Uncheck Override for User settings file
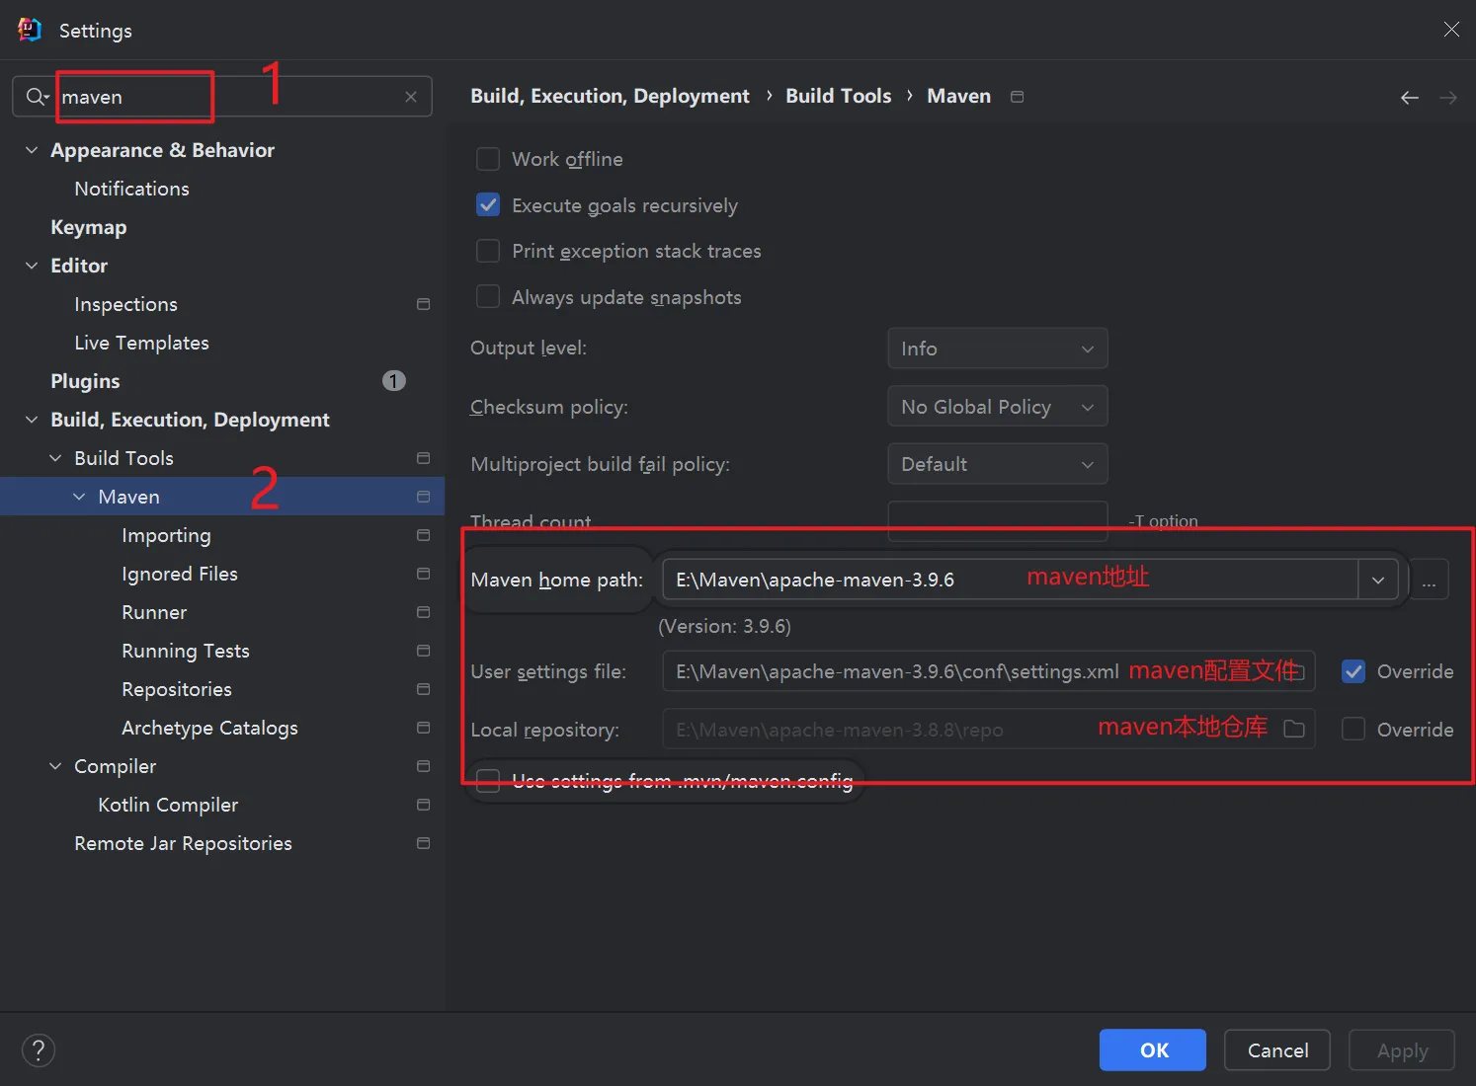 pos(1353,671)
